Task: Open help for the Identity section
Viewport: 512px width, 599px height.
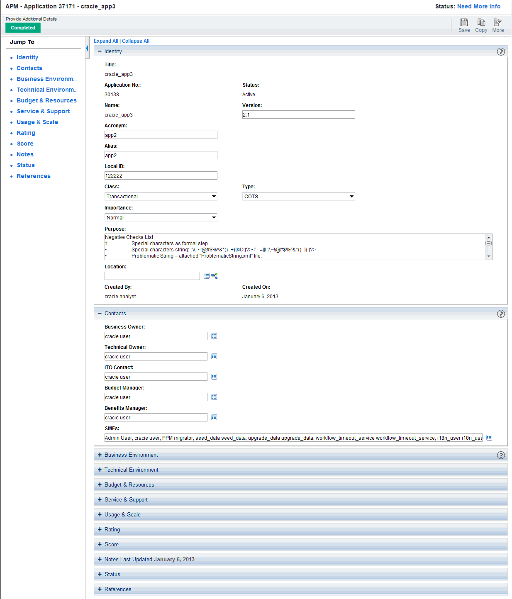Action: (x=501, y=52)
